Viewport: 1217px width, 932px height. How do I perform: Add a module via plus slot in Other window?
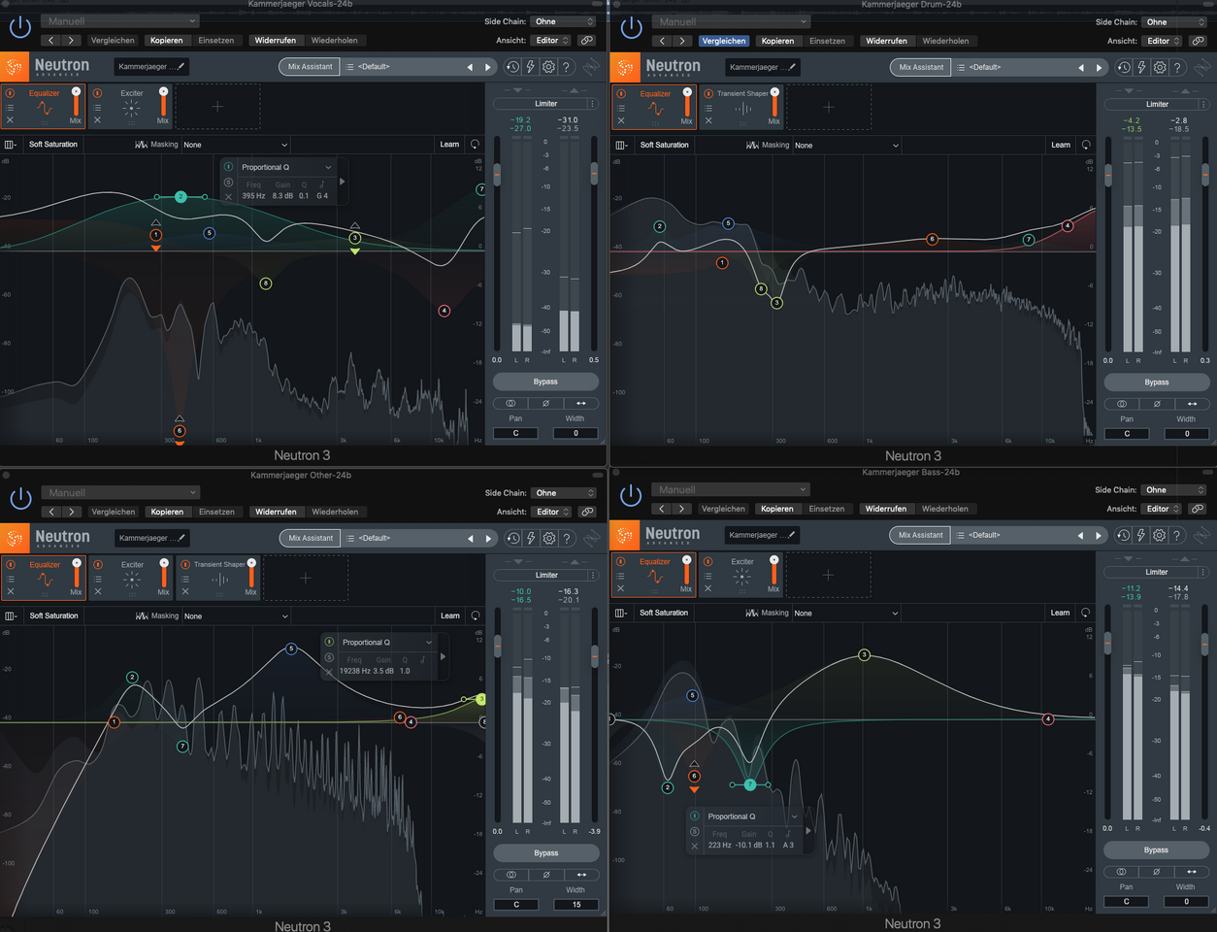(306, 578)
